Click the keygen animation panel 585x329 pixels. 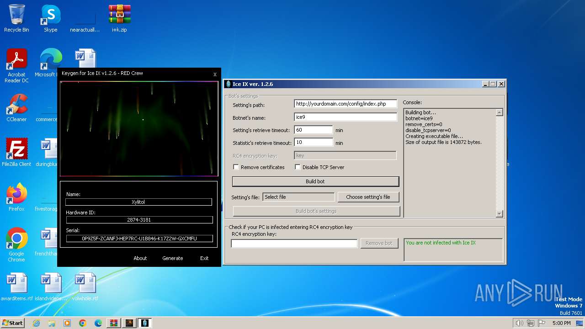[139, 128]
